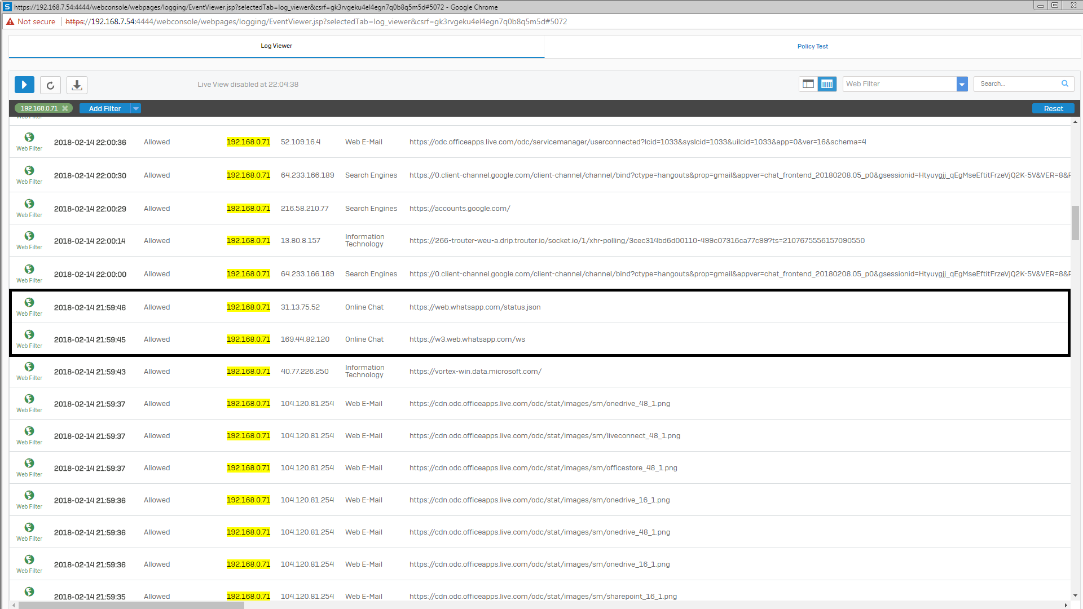Click destination IP 40.77.226.250
Screen dimensions: 1083x609
305,372
